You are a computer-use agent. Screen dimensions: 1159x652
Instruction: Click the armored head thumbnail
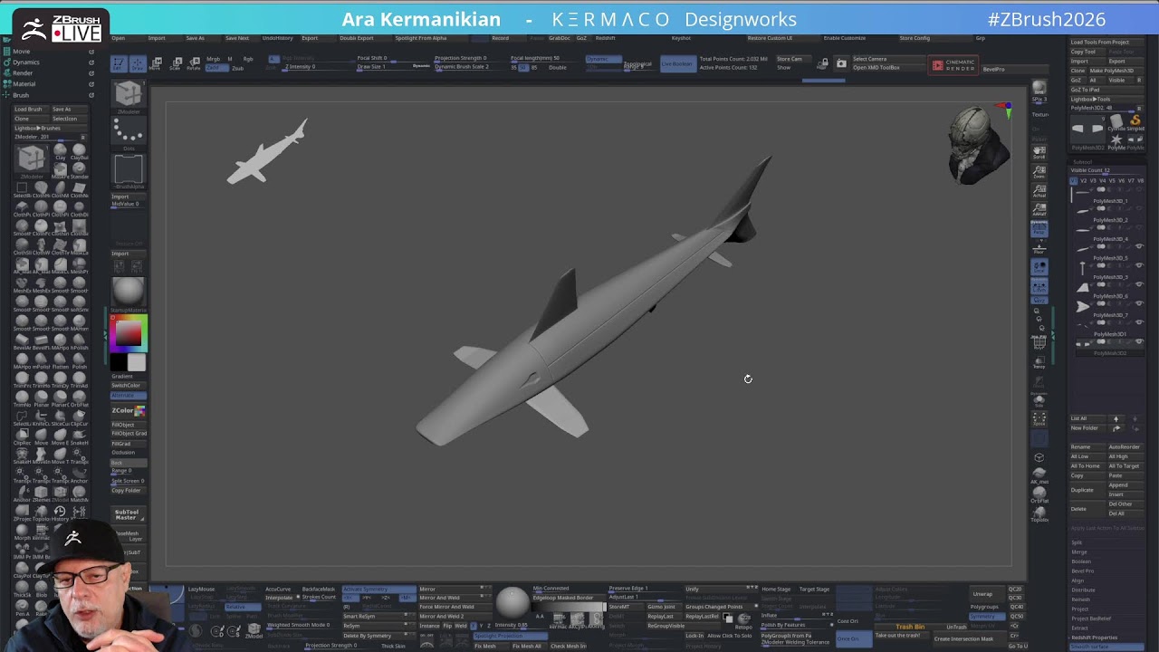(977, 143)
